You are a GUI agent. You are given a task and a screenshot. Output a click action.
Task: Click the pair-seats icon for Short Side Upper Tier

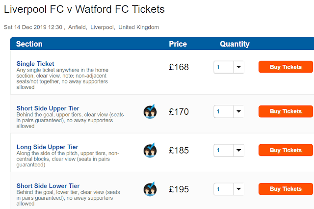[x=150, y=112]
